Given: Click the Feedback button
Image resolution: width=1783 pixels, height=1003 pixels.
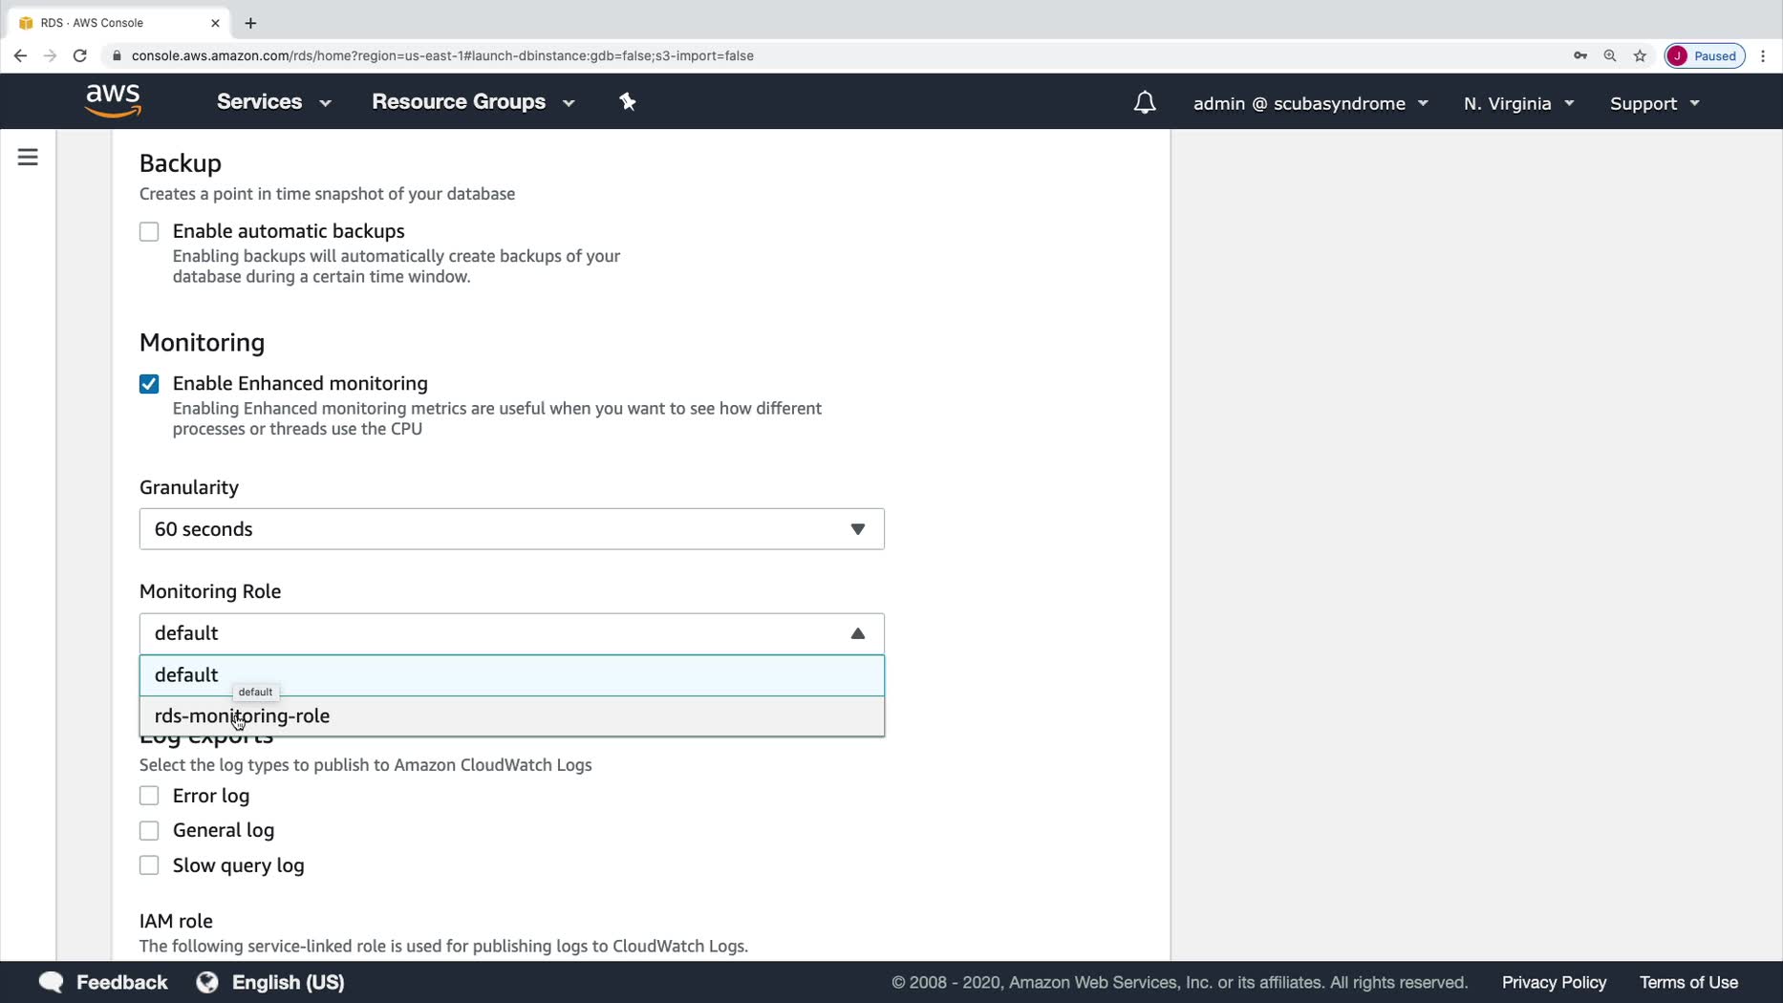Looking at the screenshot, I should click(x=103, y=982).
